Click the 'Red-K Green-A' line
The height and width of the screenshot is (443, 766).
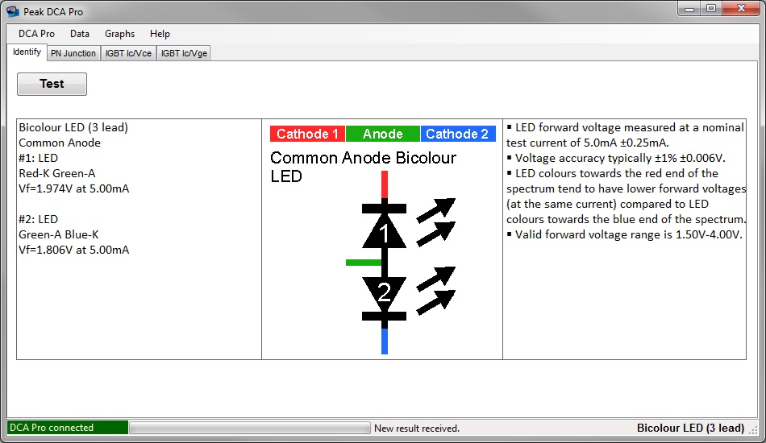click(57, 173)
